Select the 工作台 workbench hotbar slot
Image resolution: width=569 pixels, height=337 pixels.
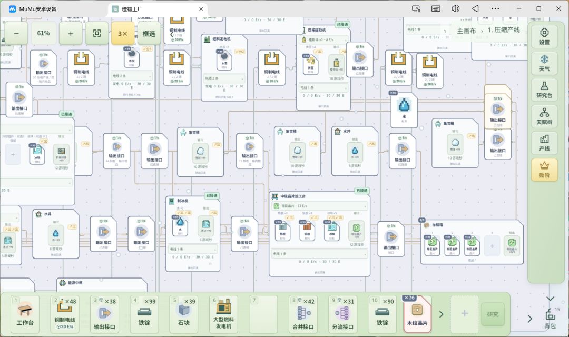tap(25, 314)
